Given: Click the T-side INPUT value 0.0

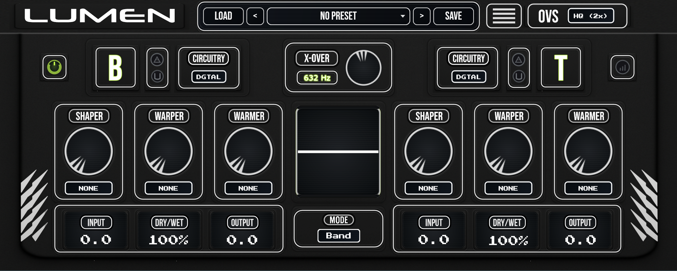Looking at the screenshot, I should 434,240.
